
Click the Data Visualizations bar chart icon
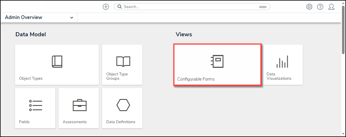click(282, 62)
